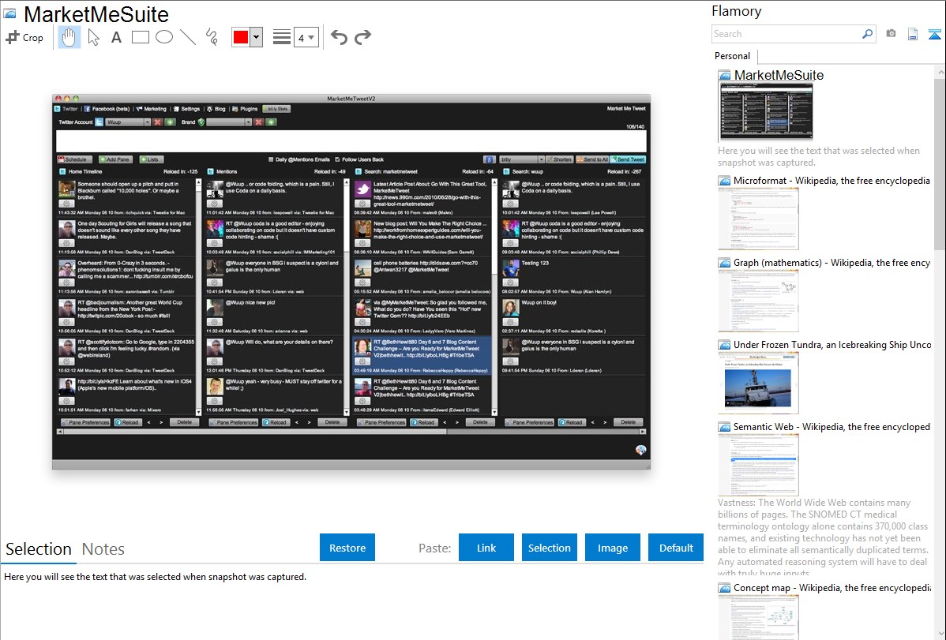Click the Search input field

pos(786,34)
